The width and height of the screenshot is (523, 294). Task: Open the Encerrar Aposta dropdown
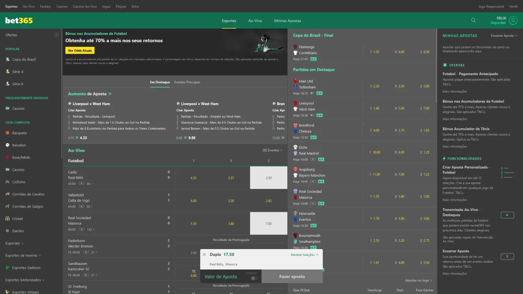pyautogui.click(x=504, y=36)
